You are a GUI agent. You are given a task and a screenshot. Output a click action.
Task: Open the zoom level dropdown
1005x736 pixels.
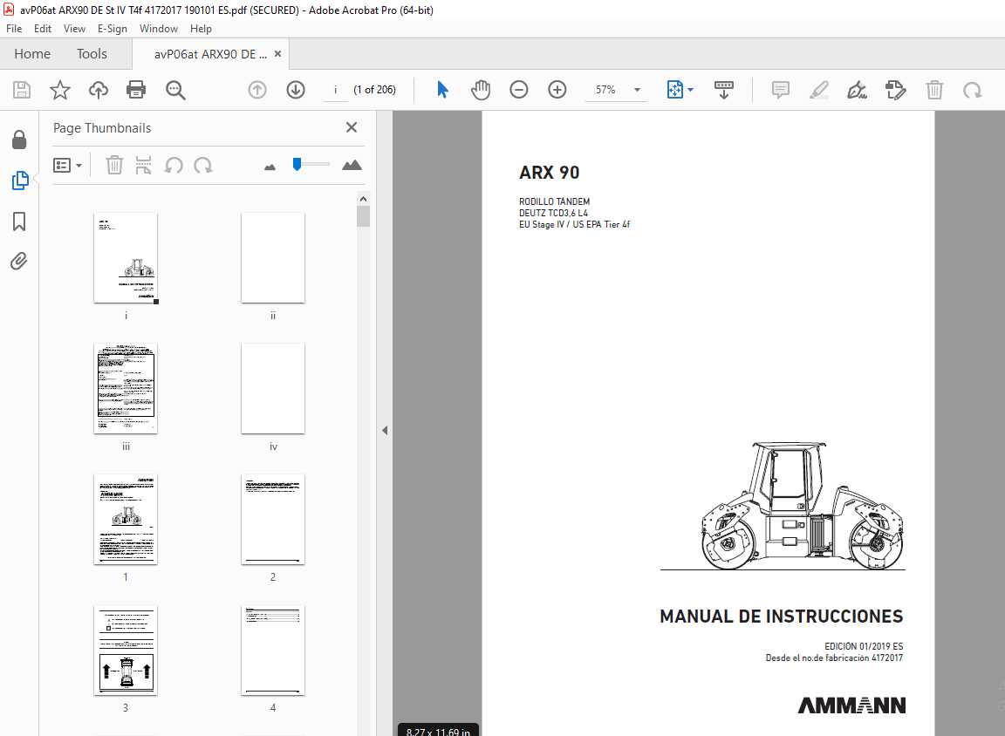[637, 90]
